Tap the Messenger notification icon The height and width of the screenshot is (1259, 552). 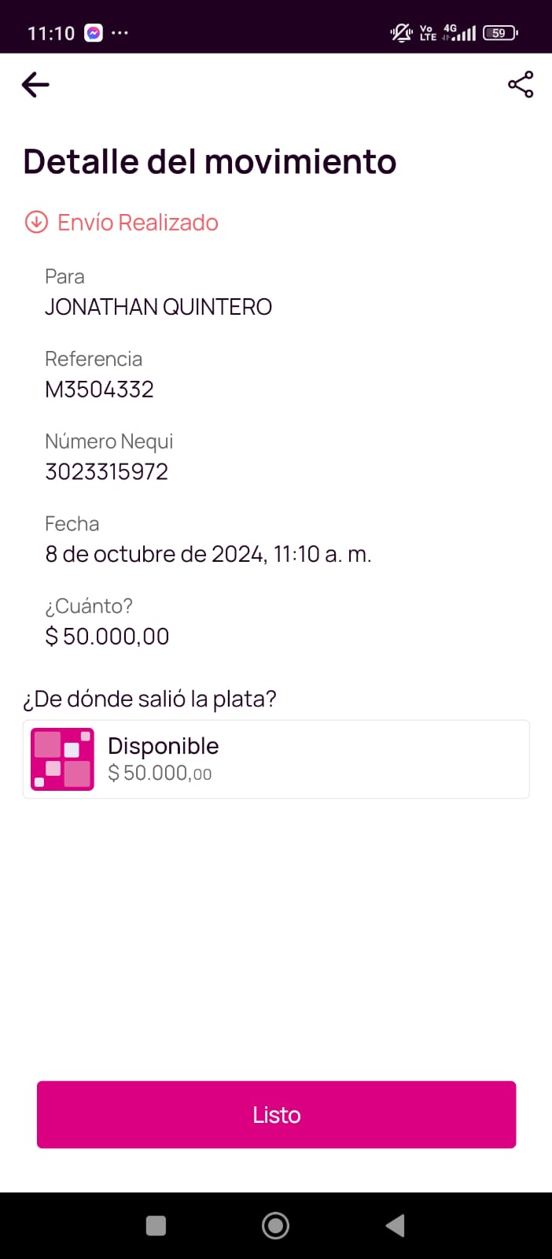pyautogui.click(x=94, y=33)
